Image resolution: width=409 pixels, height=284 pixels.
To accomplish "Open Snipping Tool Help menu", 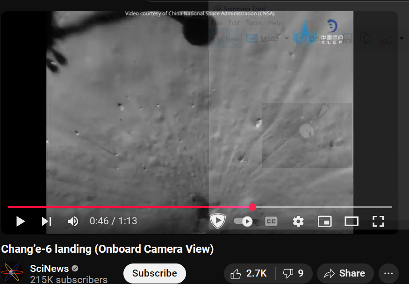I will 275,23.
